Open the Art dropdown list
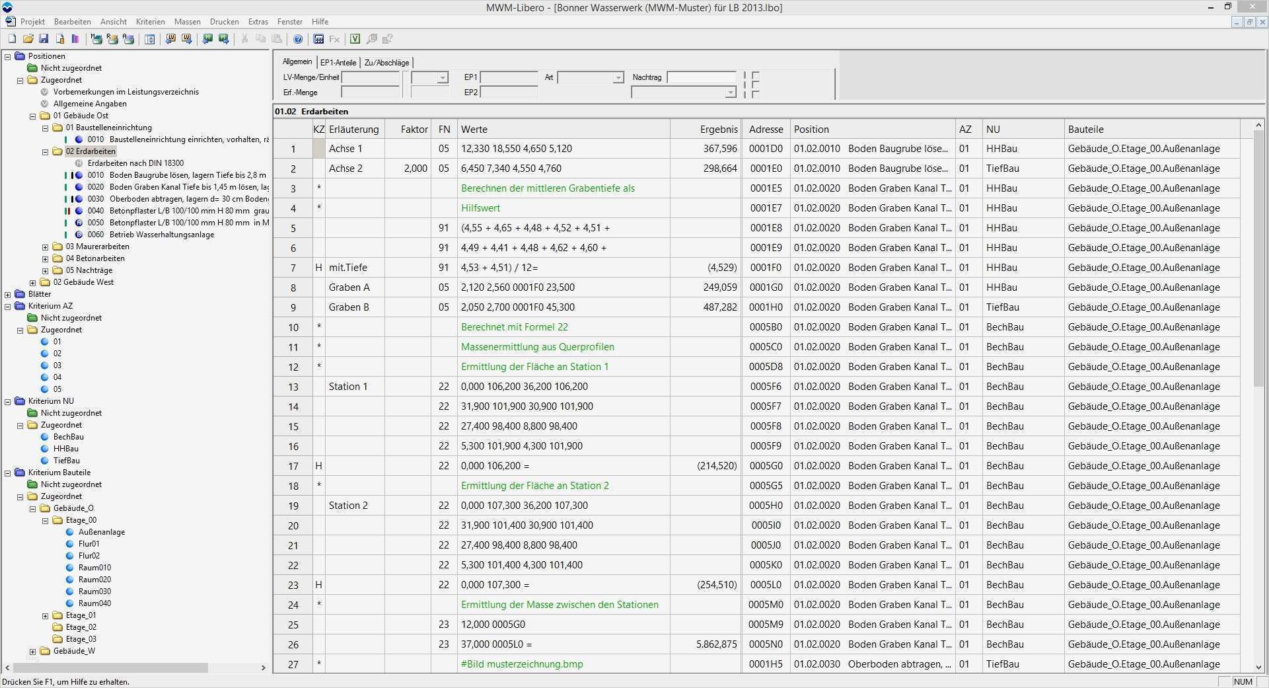 click(618, 77)
